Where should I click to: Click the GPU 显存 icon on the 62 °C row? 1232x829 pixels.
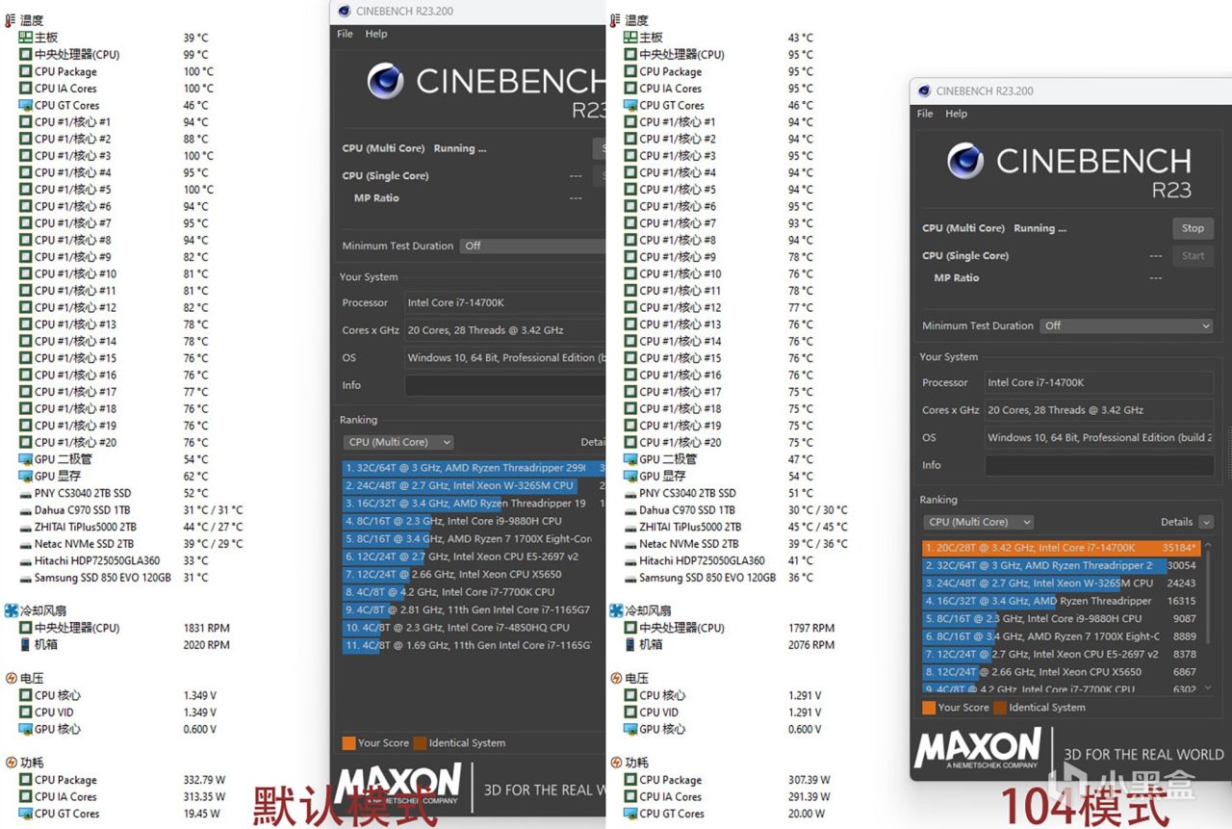click(26, 476)
